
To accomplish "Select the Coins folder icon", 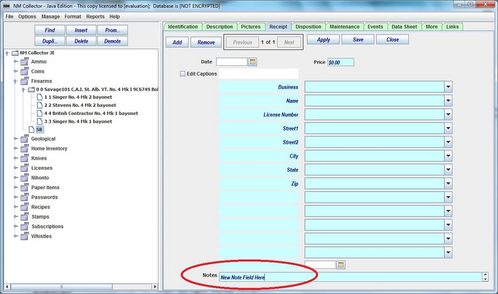I will point(24,71).
